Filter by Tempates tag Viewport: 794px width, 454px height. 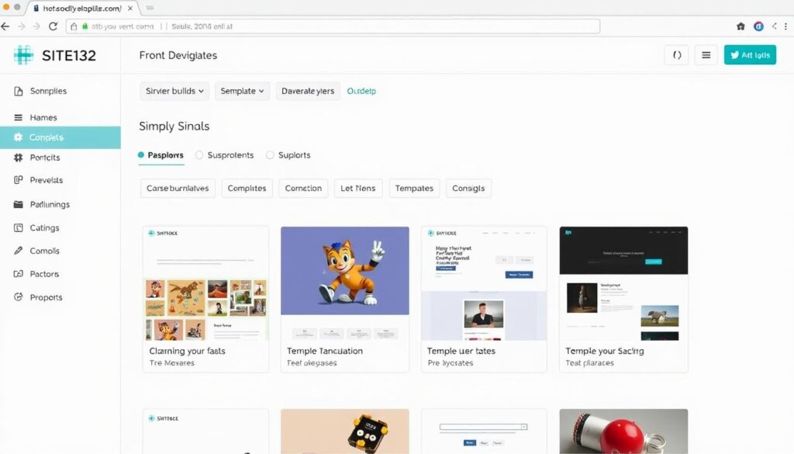[414, 188]
